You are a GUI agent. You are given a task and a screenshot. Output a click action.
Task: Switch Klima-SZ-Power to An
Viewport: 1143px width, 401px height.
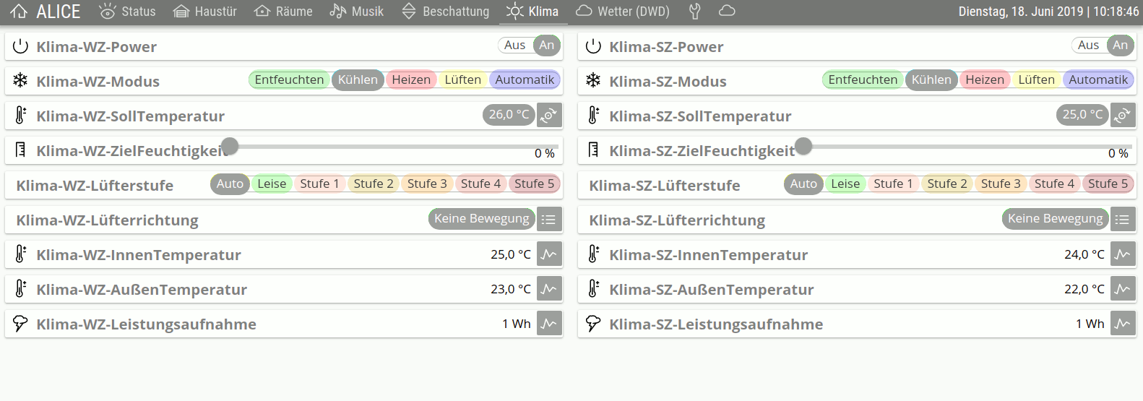pyautogui.click(x=1120, y=45)
